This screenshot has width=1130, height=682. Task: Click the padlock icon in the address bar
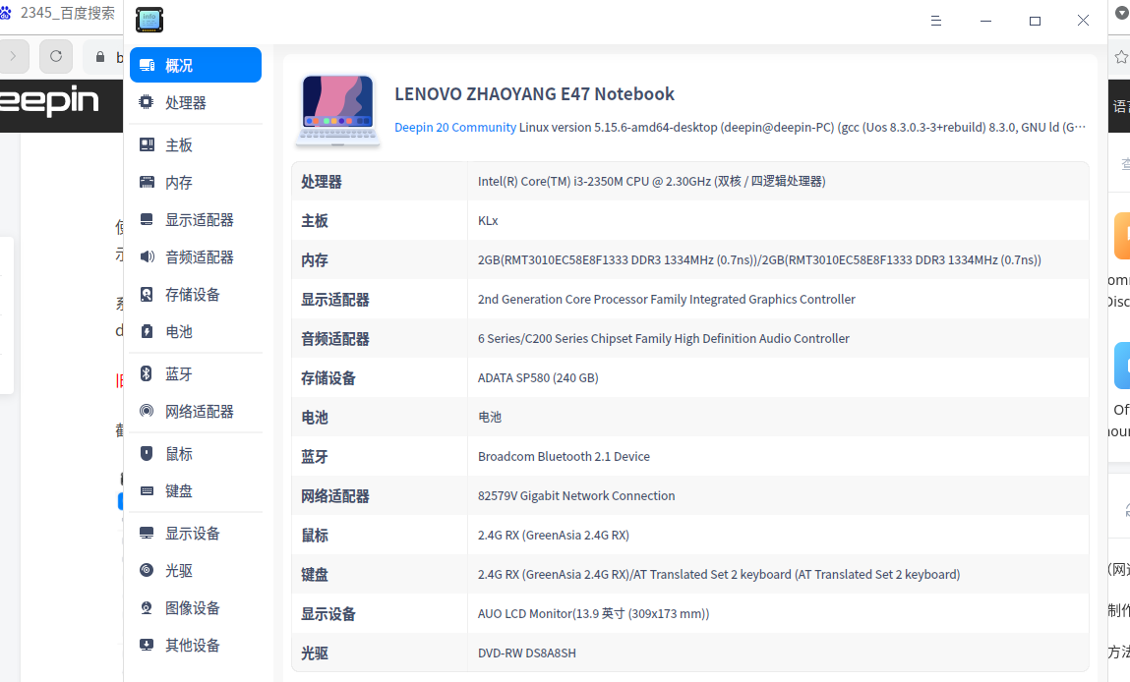100,57
